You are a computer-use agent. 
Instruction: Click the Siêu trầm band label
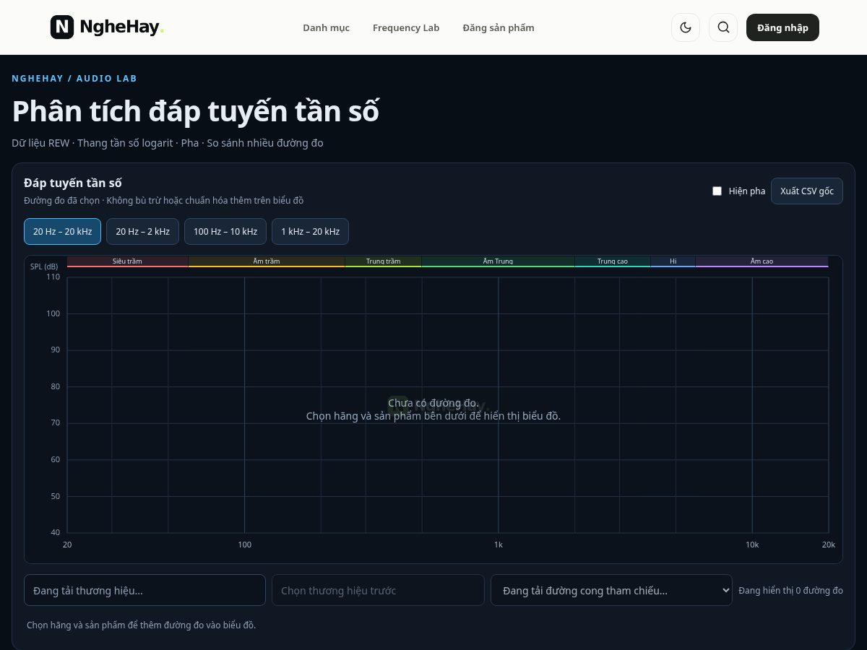(127, 261)
